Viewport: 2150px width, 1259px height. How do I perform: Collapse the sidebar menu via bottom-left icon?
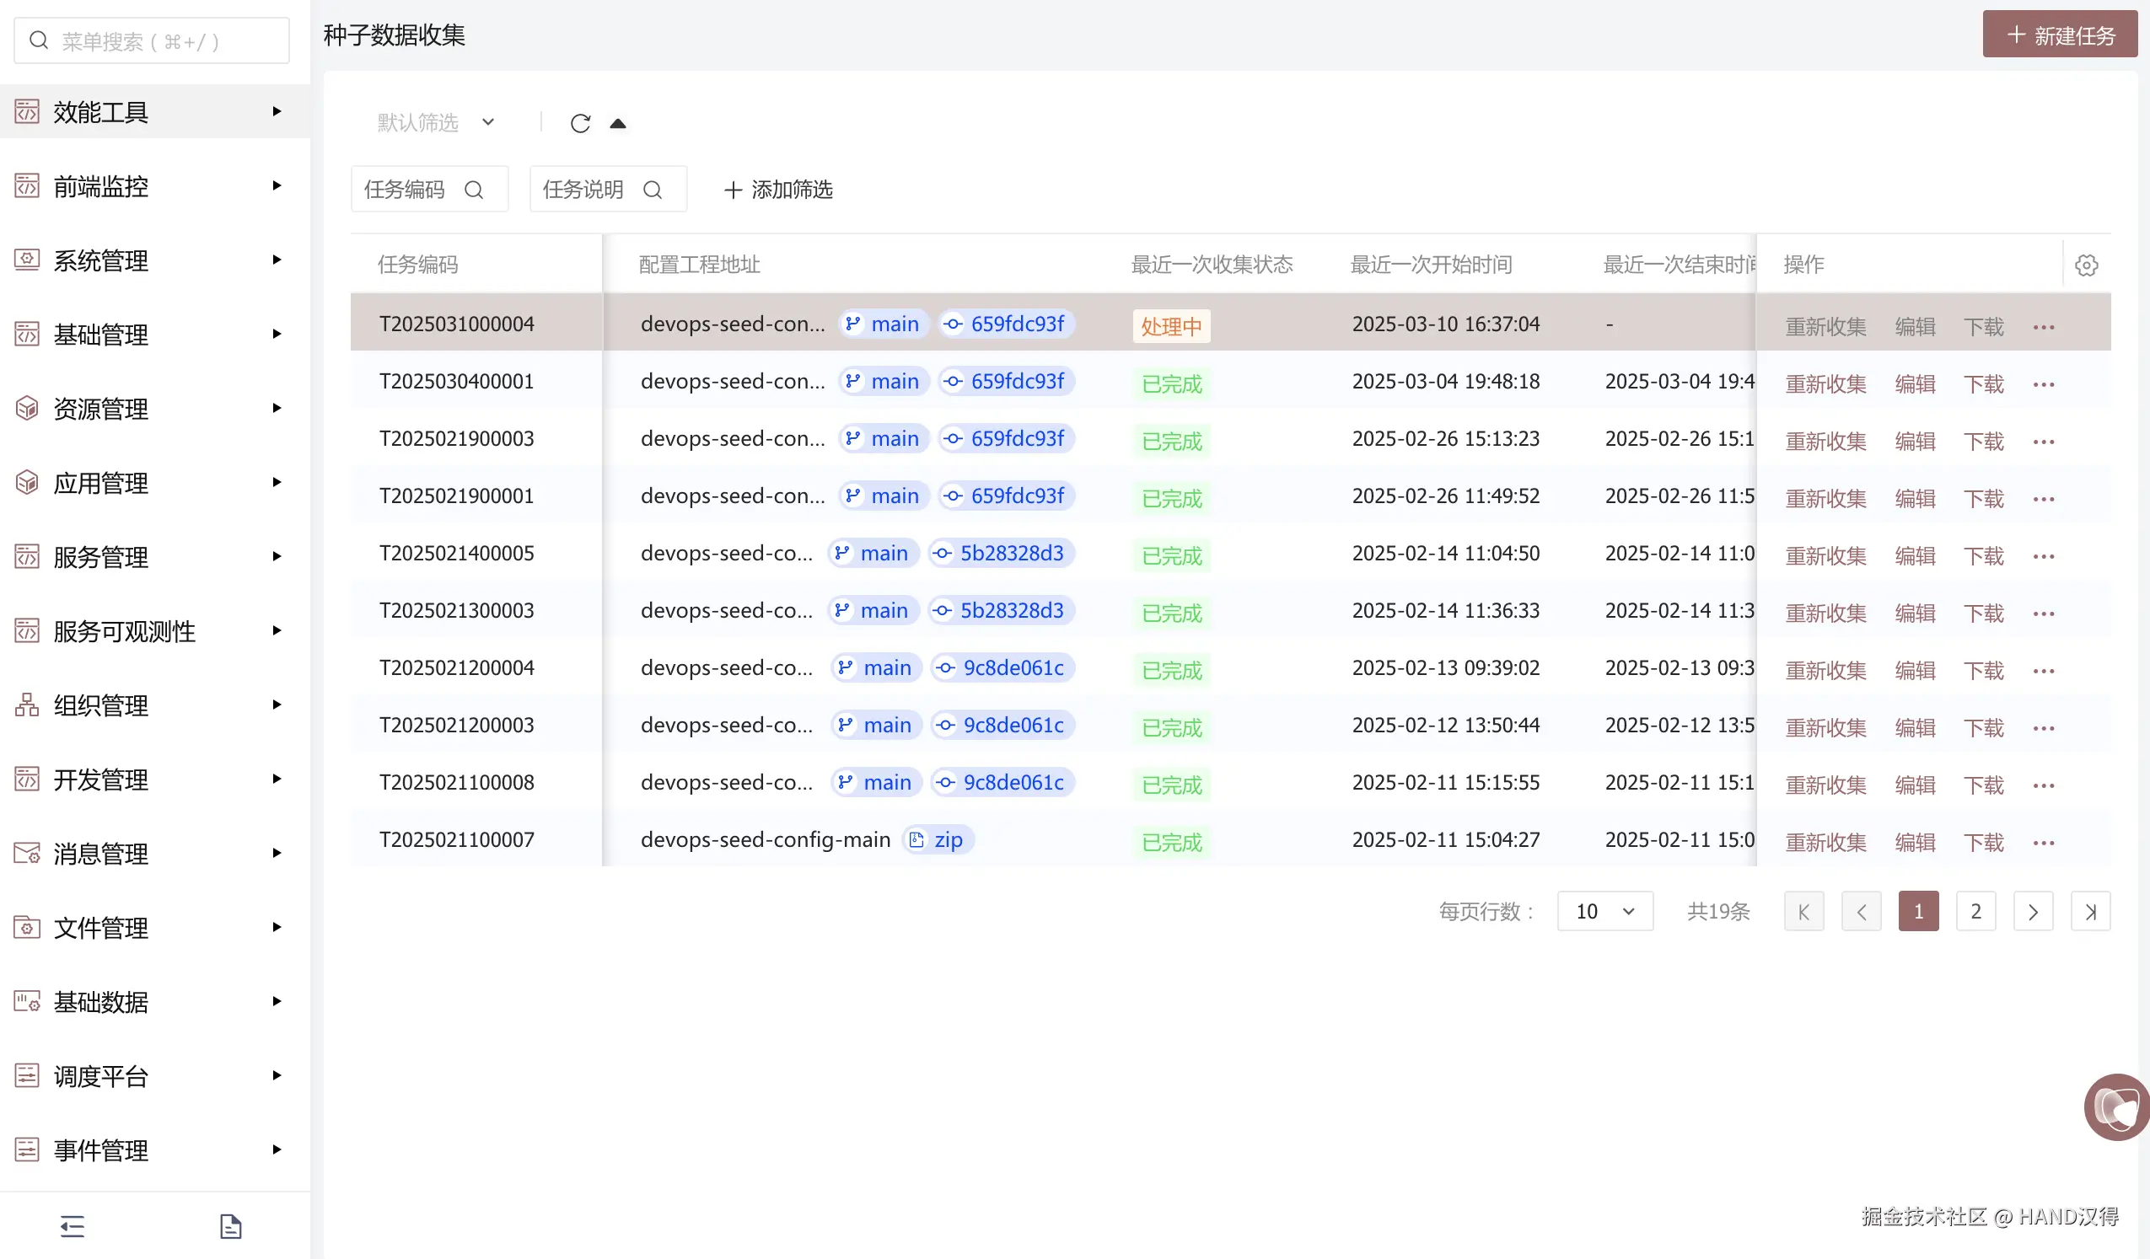[73, 1226]
